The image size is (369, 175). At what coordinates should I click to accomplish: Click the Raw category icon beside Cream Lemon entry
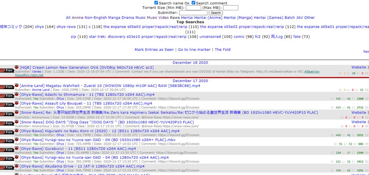click(x=7, y=70)
